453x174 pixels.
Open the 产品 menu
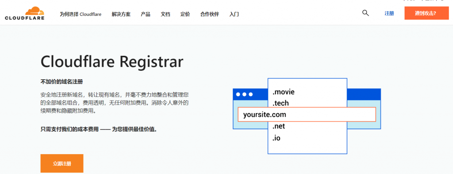[x=146, y=14]
